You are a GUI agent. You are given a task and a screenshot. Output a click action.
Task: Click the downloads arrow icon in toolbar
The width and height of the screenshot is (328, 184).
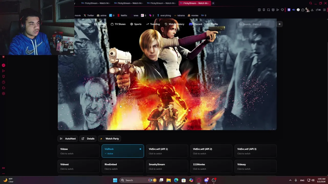pos(312,10)
